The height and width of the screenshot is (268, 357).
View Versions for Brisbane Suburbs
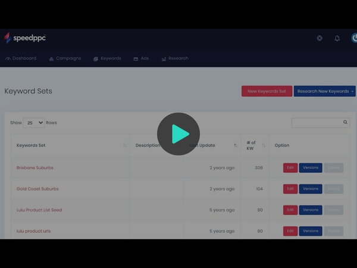click(x=311, y=168)
